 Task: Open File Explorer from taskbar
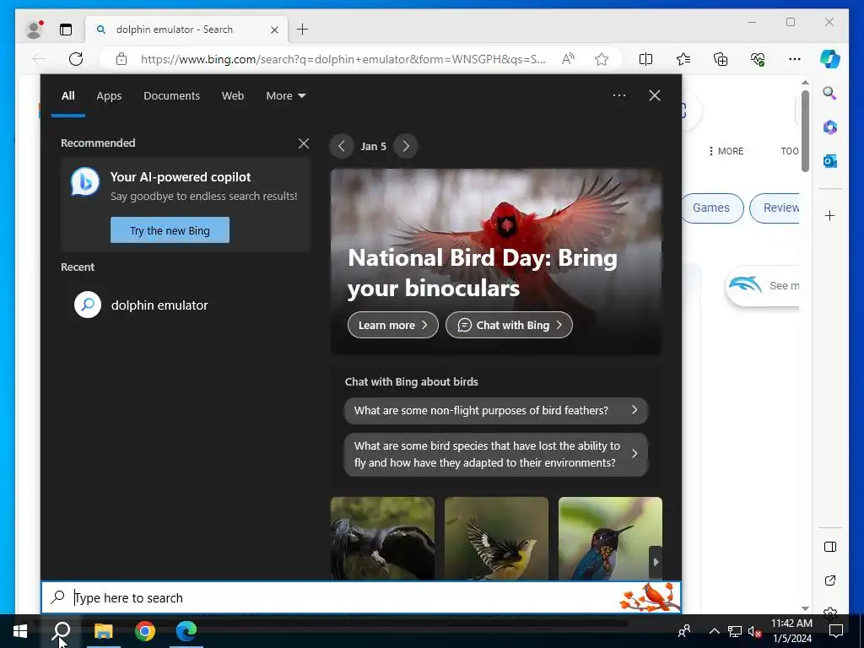point(103,631)
